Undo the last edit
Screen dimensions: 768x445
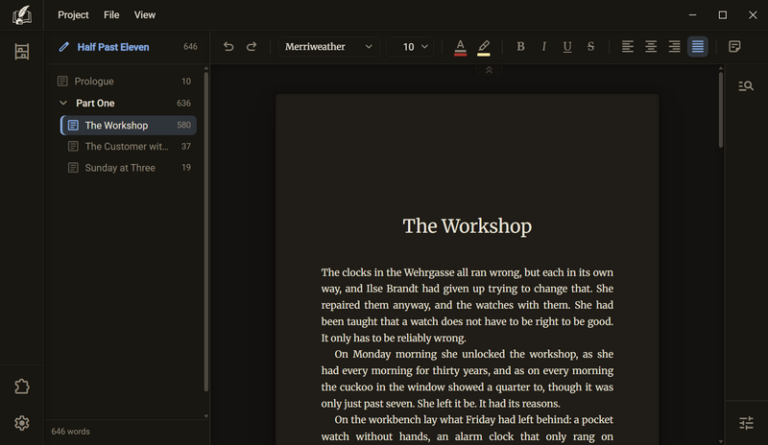228,46
